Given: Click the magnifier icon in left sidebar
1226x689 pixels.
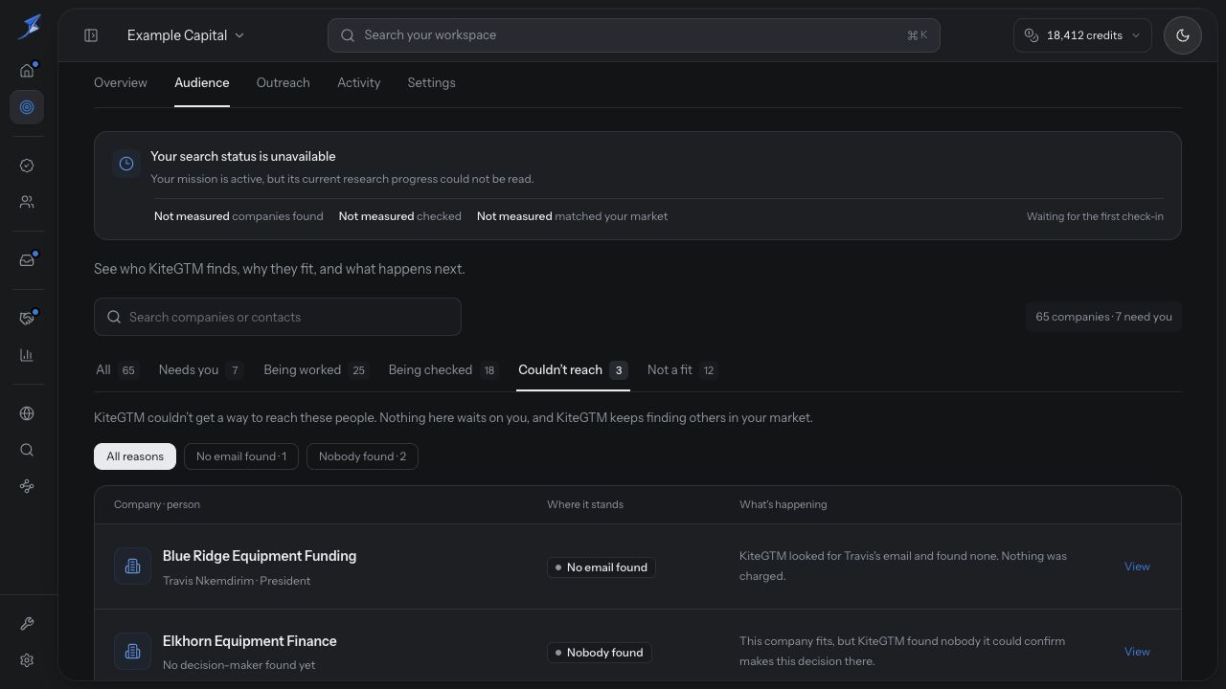Looking at the screenshot, I should (27, 450).
